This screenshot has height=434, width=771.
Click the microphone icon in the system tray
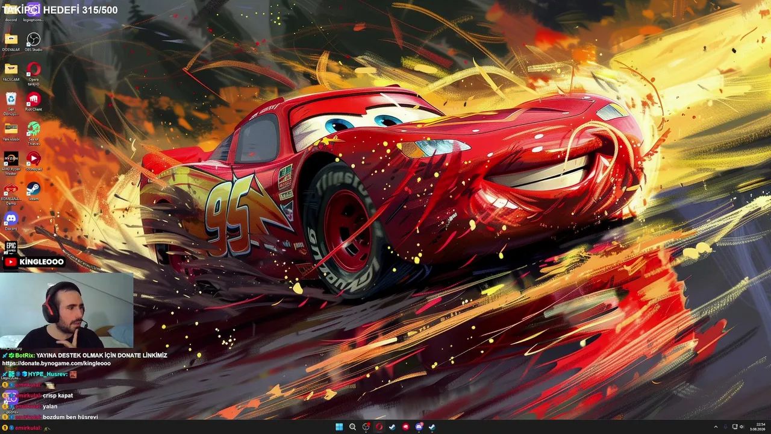click(725, 427)
